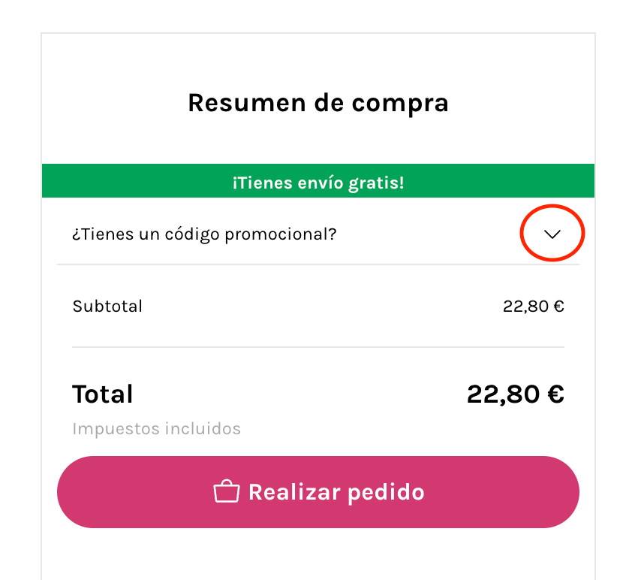The width and height of the screenshot is (629, 580).
Task: Collapse the promo code disclosure arrow
Action: click(x=552, y=234)
